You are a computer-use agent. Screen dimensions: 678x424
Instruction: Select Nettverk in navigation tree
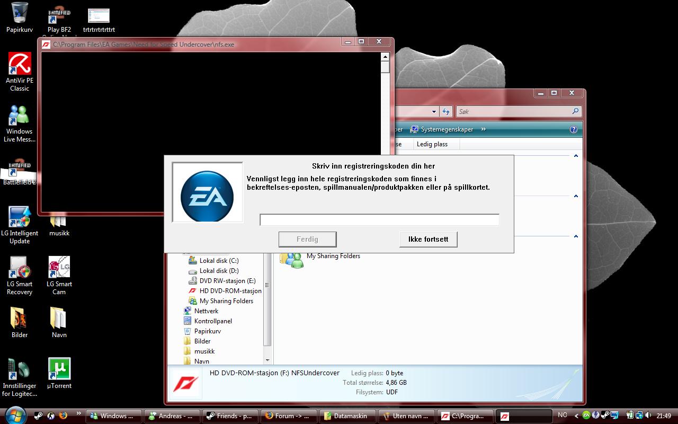coord(201,311)
